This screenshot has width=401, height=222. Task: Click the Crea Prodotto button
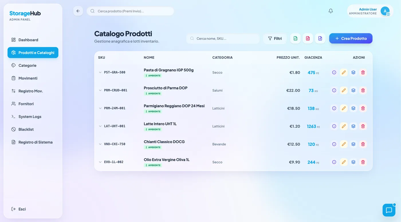(351, 38)
